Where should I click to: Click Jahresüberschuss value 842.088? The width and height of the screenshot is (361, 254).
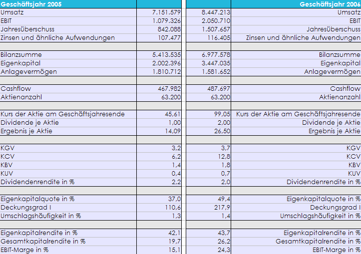169,29
